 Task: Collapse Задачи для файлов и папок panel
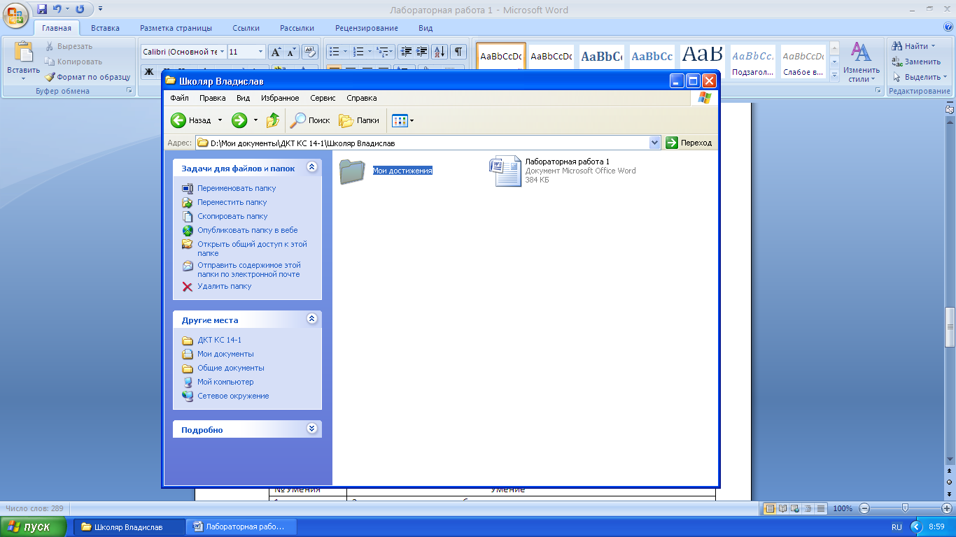coord(312,167)
